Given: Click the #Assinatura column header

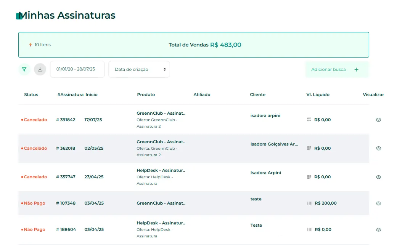Looking at the screenshot, I should click(x=70, y=94).
